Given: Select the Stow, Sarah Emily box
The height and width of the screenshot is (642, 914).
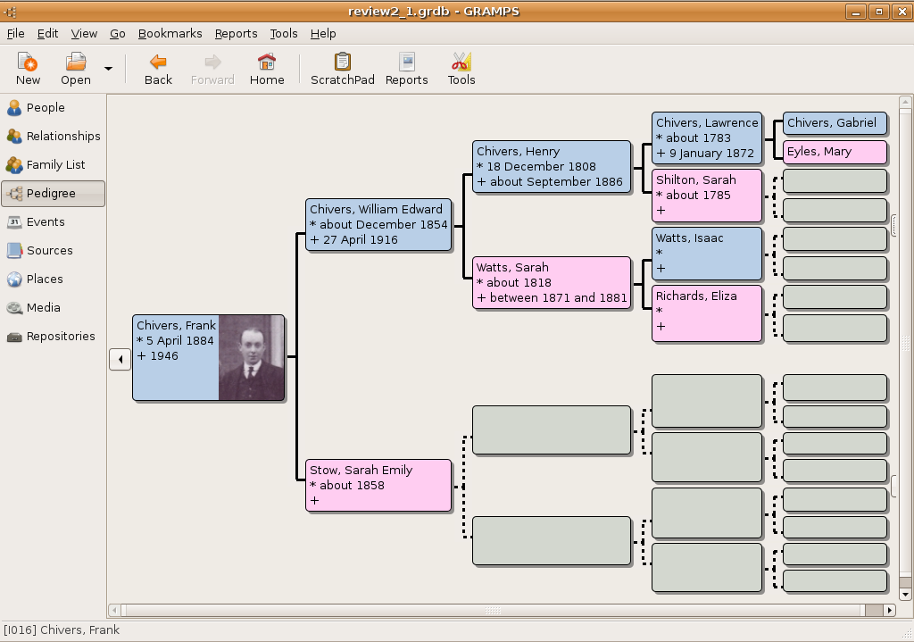Looking at the screenshot, I should [378, 485].
